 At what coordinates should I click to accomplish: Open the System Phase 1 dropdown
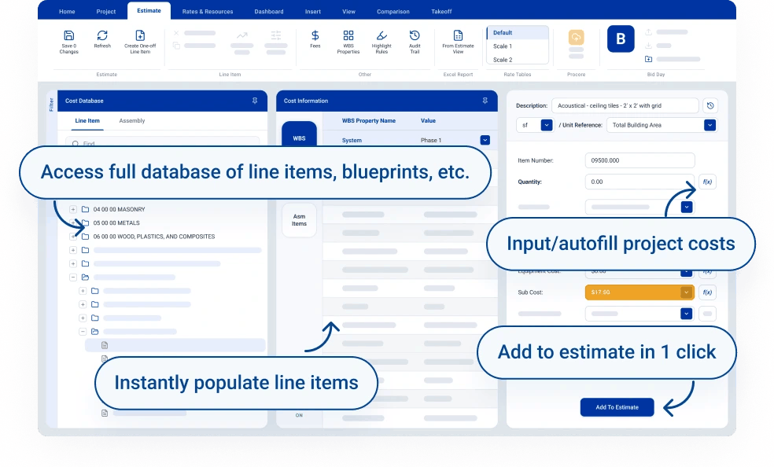click(x=485, y=140)
